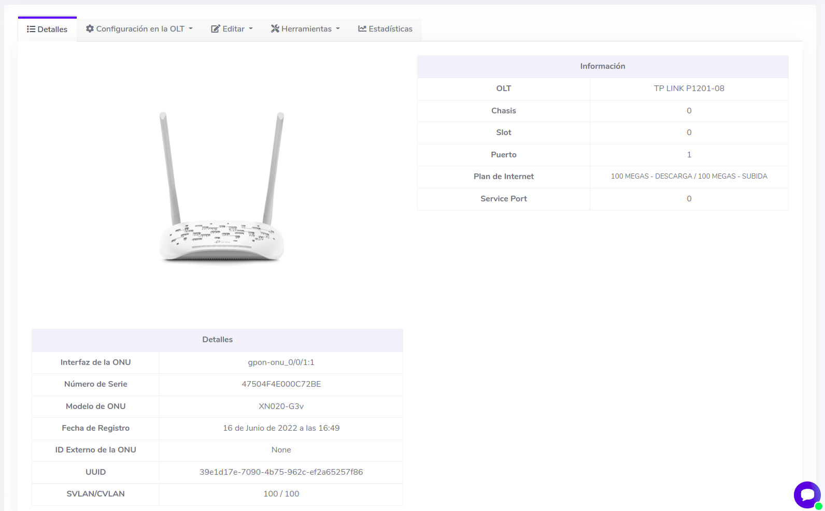Click the XN020-G3v ONU model value

[x=281, y=406]
